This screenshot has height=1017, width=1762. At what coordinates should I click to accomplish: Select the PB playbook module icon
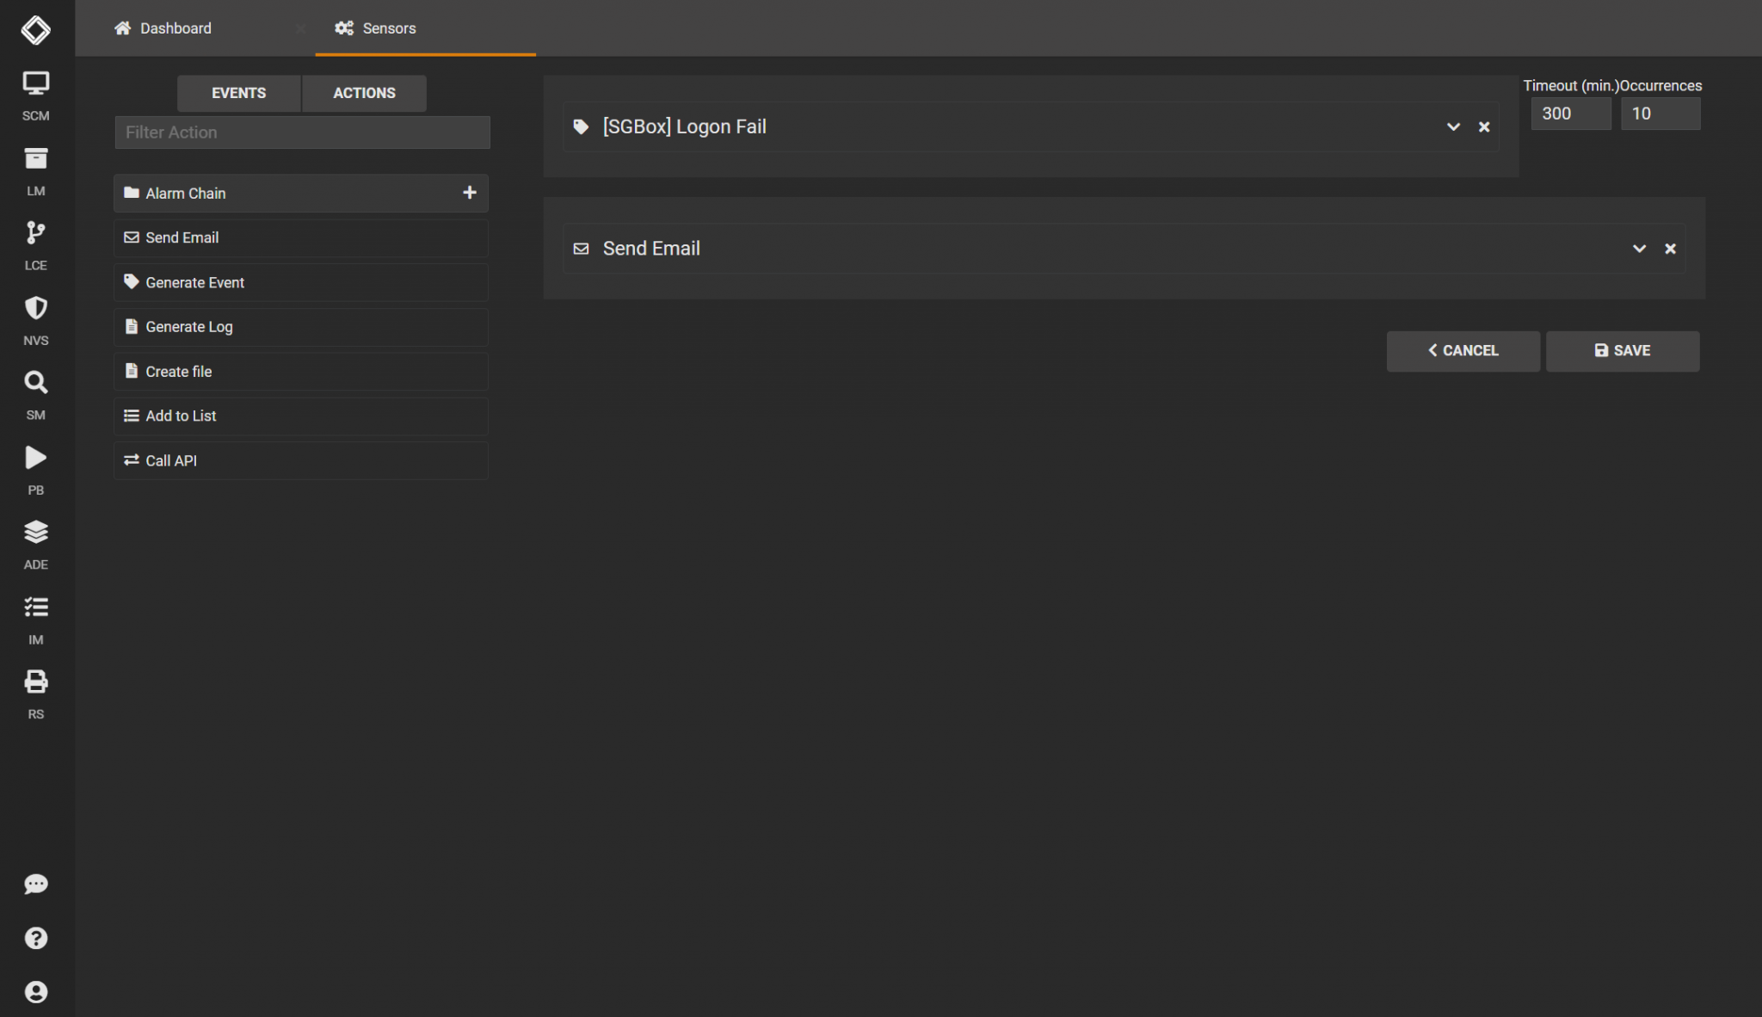pos(35,458)
